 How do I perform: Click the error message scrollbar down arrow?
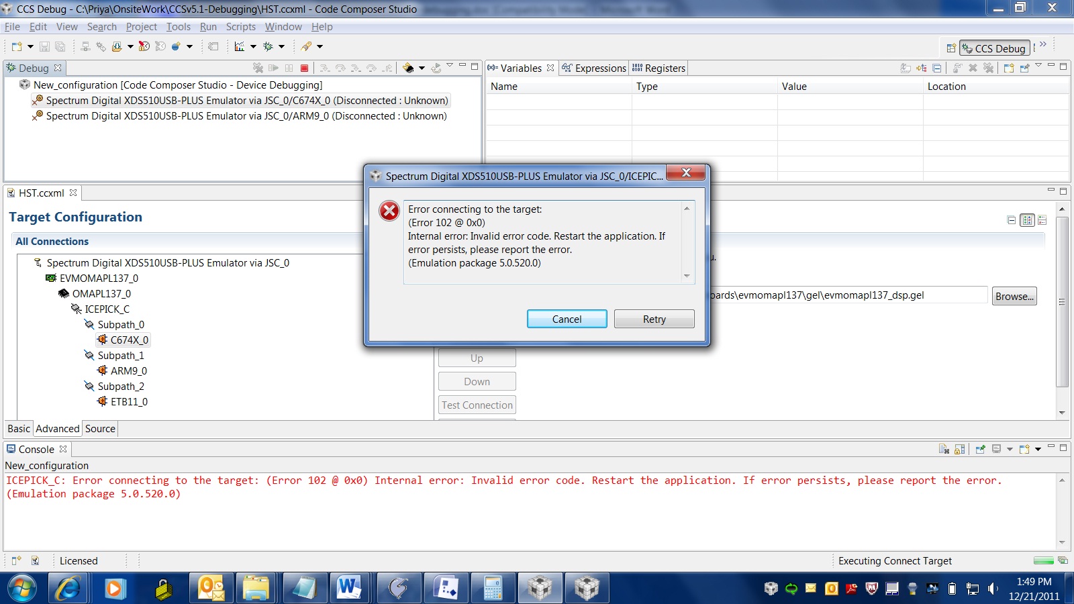tap(687, 276)
